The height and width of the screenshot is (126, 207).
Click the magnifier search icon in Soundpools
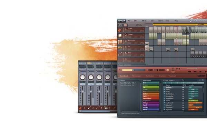(183, 80)
